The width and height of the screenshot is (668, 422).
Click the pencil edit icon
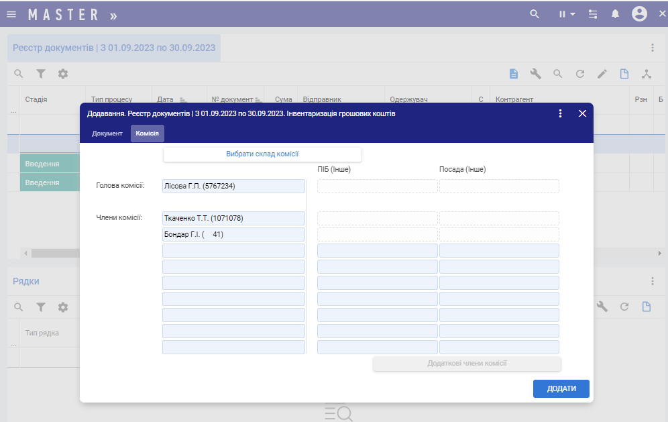[602, 74]
